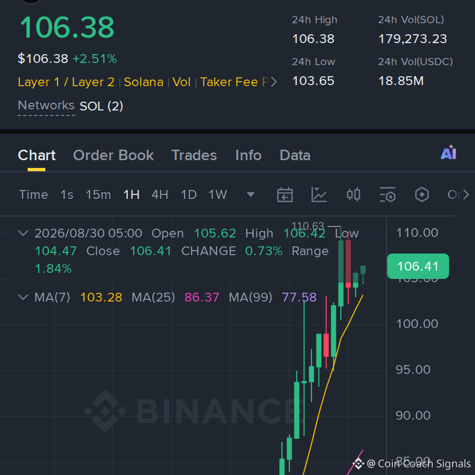Select the 1D interval
Image resolution: width=475 pixels, height=475 pixels.
(189, 194)
